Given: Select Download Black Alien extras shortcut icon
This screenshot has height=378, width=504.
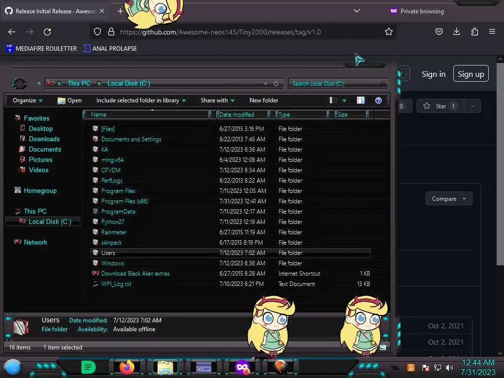Looking at the screenshot, I should pos(95,273).
